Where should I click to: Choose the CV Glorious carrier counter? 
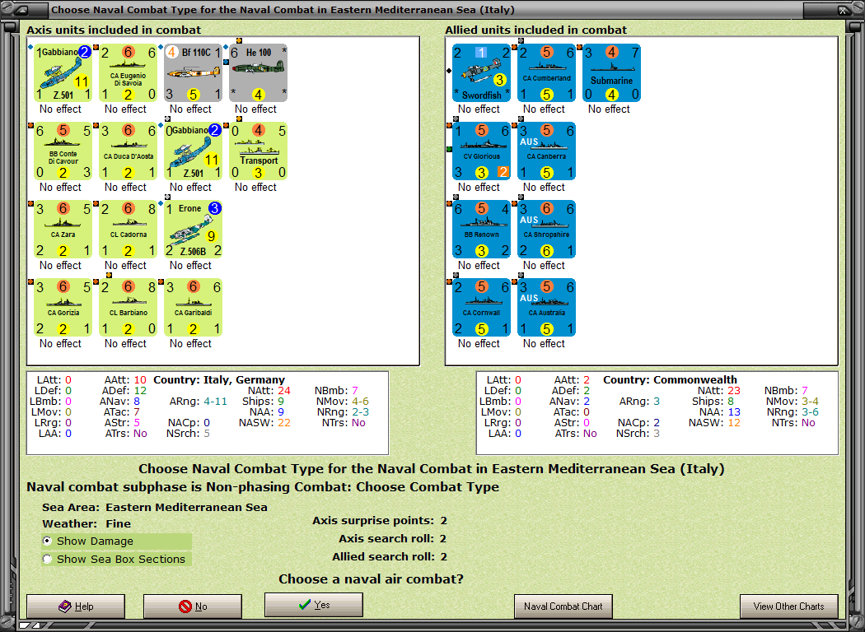pos(482,151)
